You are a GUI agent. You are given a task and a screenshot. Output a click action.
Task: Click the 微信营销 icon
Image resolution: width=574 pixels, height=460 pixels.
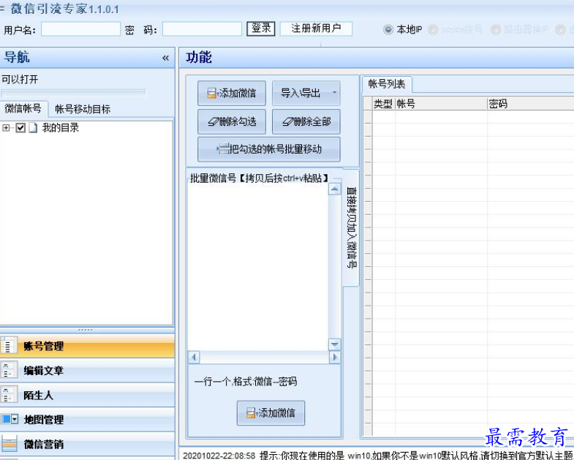[9, 443]
